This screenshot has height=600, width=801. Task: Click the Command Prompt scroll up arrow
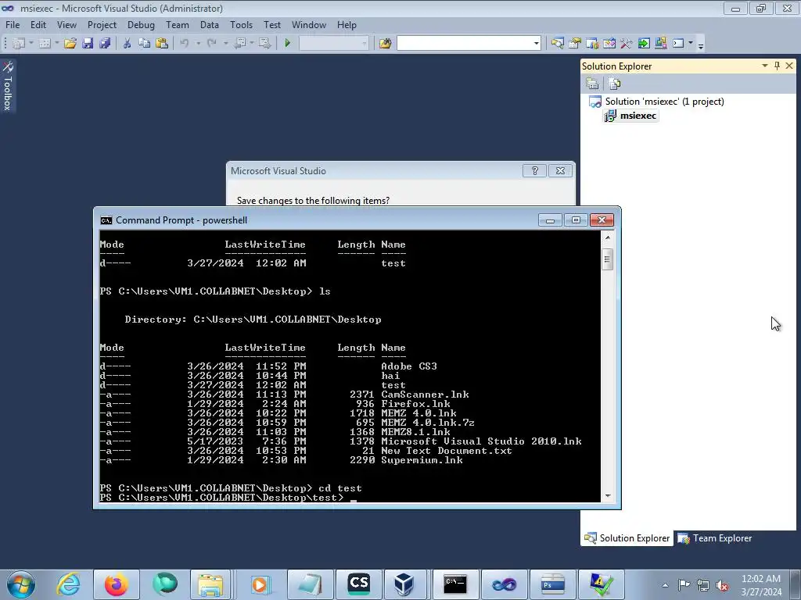[x=607, y=237]
